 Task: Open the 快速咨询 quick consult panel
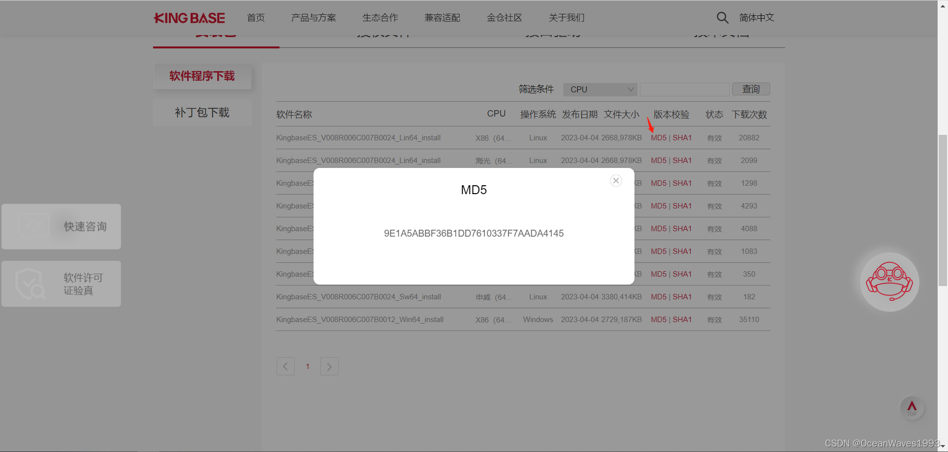pyautogui.click(x=61, y=226)
